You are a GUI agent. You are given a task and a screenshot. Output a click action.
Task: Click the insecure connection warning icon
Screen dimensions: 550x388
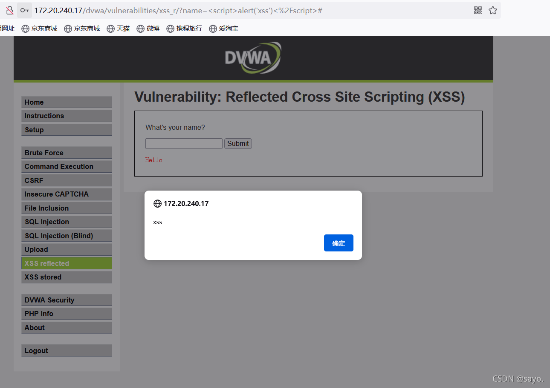pyautogui.click(x=9, y=10)
